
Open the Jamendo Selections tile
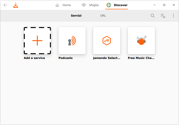click(107, 40)
